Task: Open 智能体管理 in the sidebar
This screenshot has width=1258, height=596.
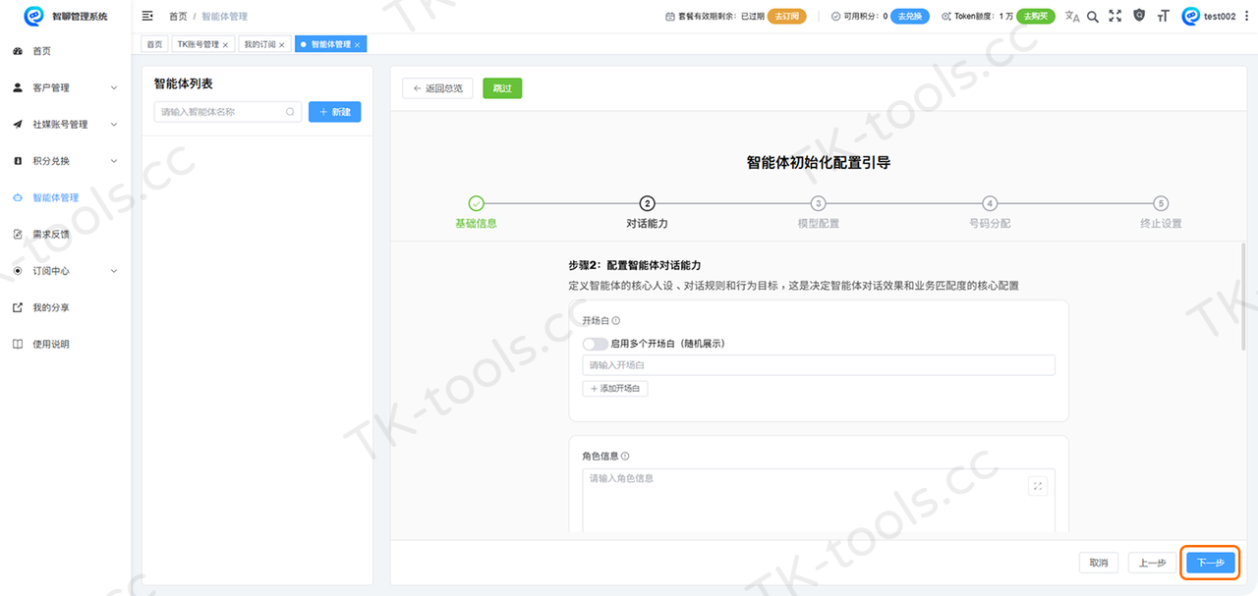Action: [x=65, y=197]
